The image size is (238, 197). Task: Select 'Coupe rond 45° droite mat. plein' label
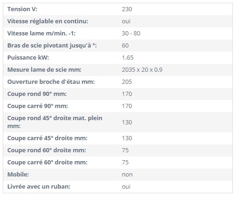(x=55, y=118)
